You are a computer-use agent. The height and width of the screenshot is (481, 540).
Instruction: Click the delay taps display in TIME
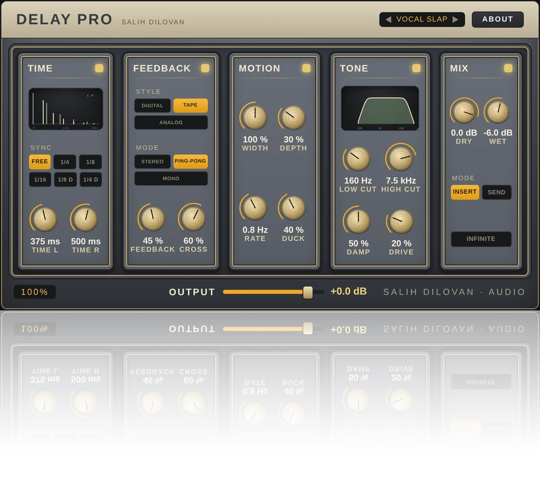(66, 109)
